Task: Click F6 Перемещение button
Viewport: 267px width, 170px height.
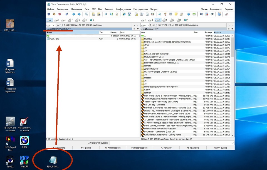Action: 139,148
